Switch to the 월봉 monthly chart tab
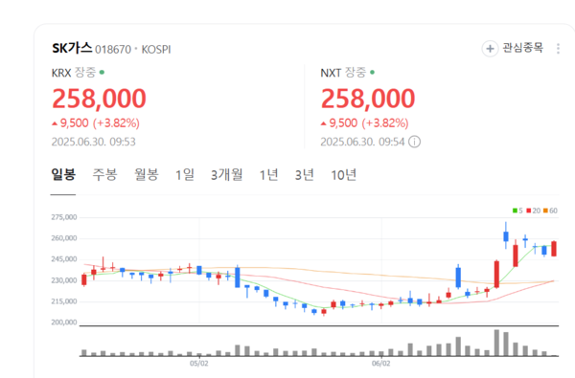This screenshot has width=575, height=378. pos(147,174)
